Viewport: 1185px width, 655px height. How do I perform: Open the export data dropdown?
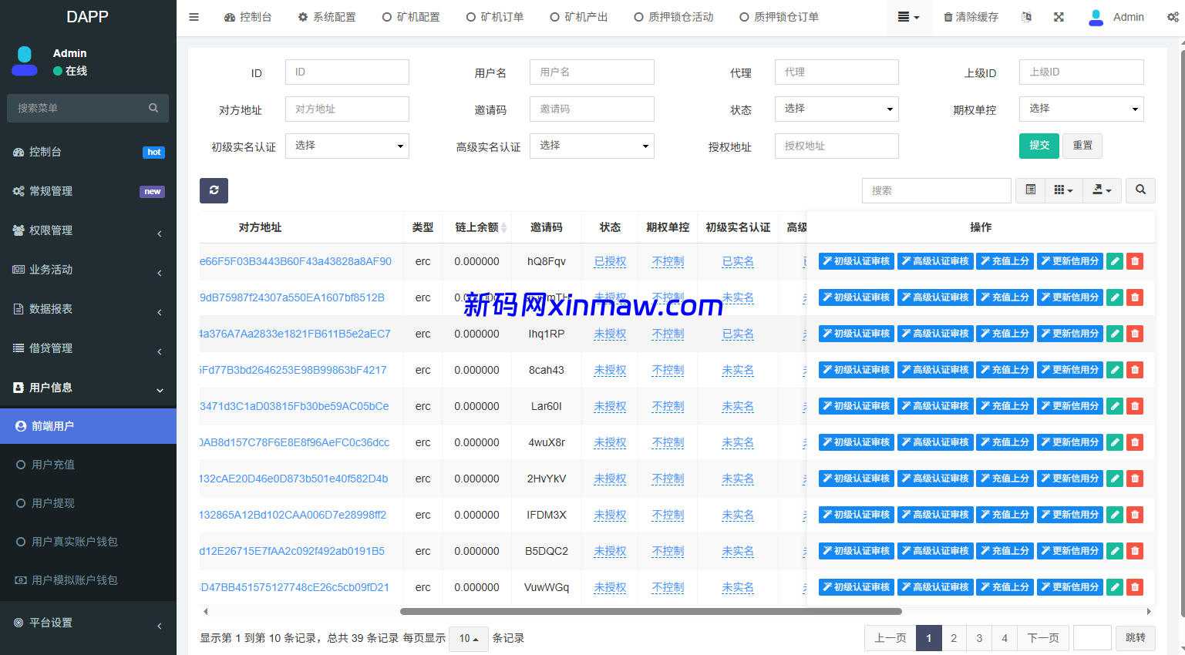pyautogui.click(x=1102, y=190)
